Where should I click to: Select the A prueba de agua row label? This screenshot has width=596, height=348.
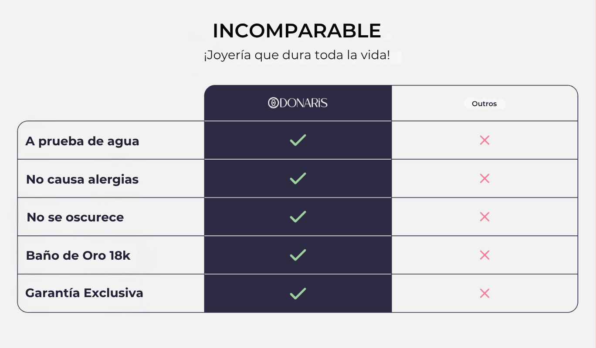82,141
